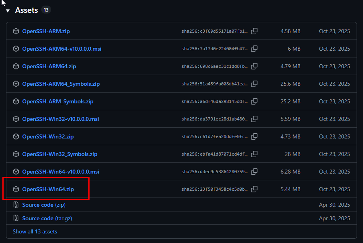
Task: Click Show all 13 assets
Action: click(x=35, y=231)
